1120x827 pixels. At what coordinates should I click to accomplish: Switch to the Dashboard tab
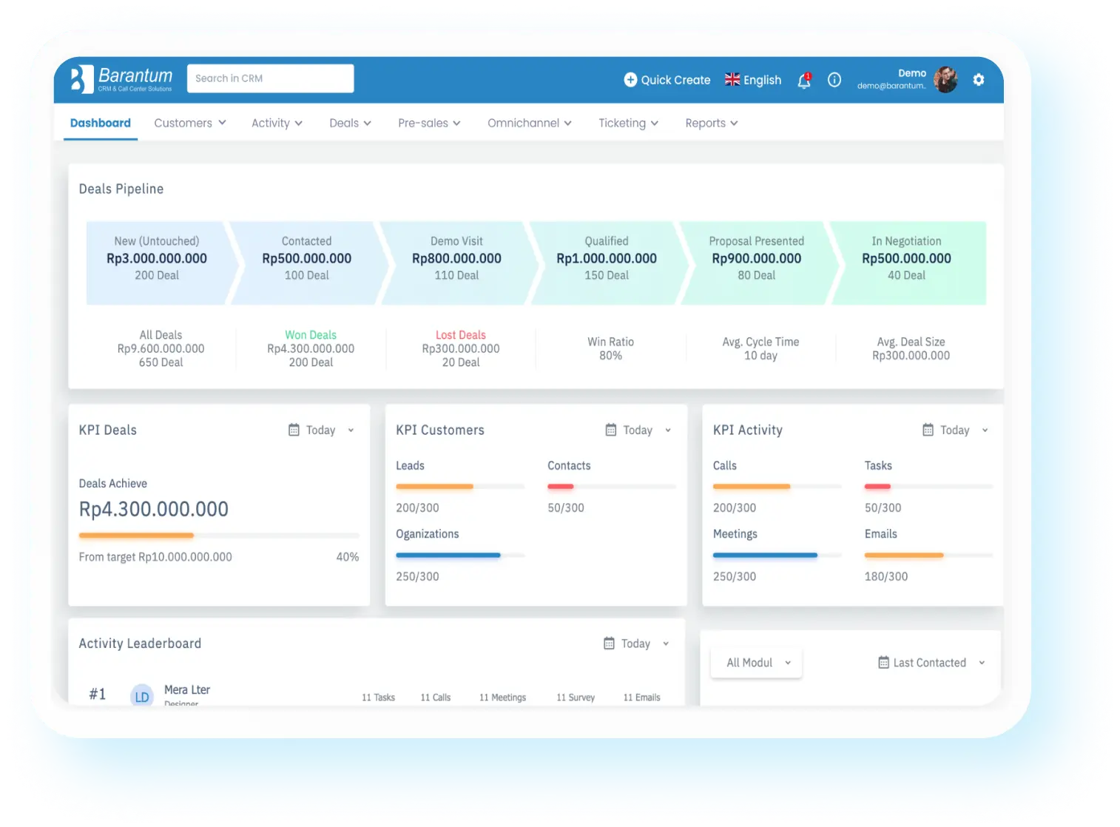[100, 123]
